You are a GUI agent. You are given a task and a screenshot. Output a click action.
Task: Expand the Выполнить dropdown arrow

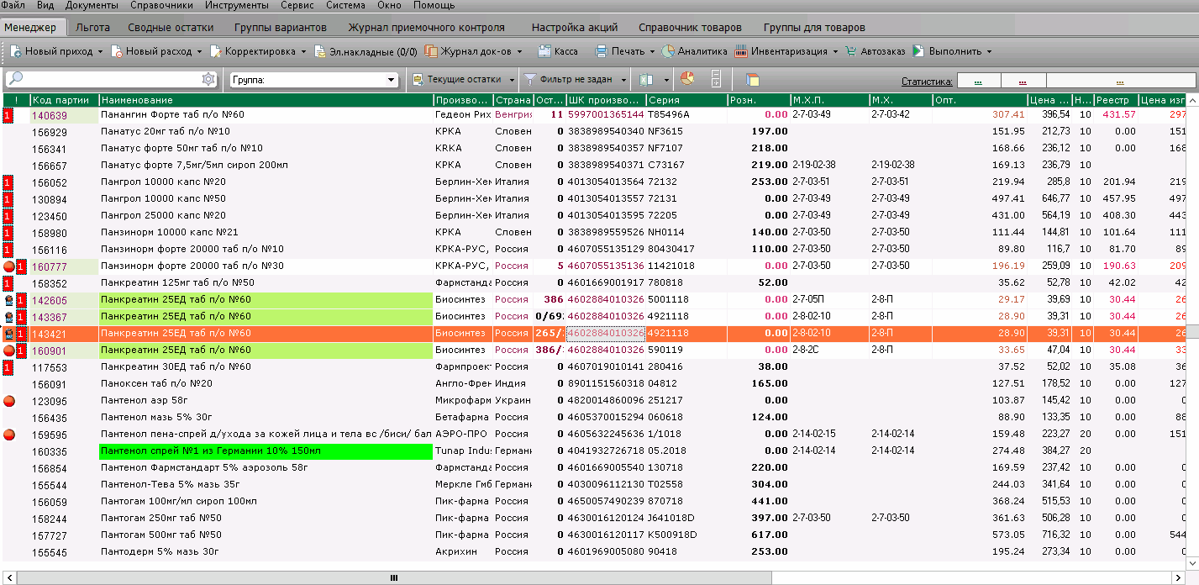pyautogui.click(x=989, y=52)
